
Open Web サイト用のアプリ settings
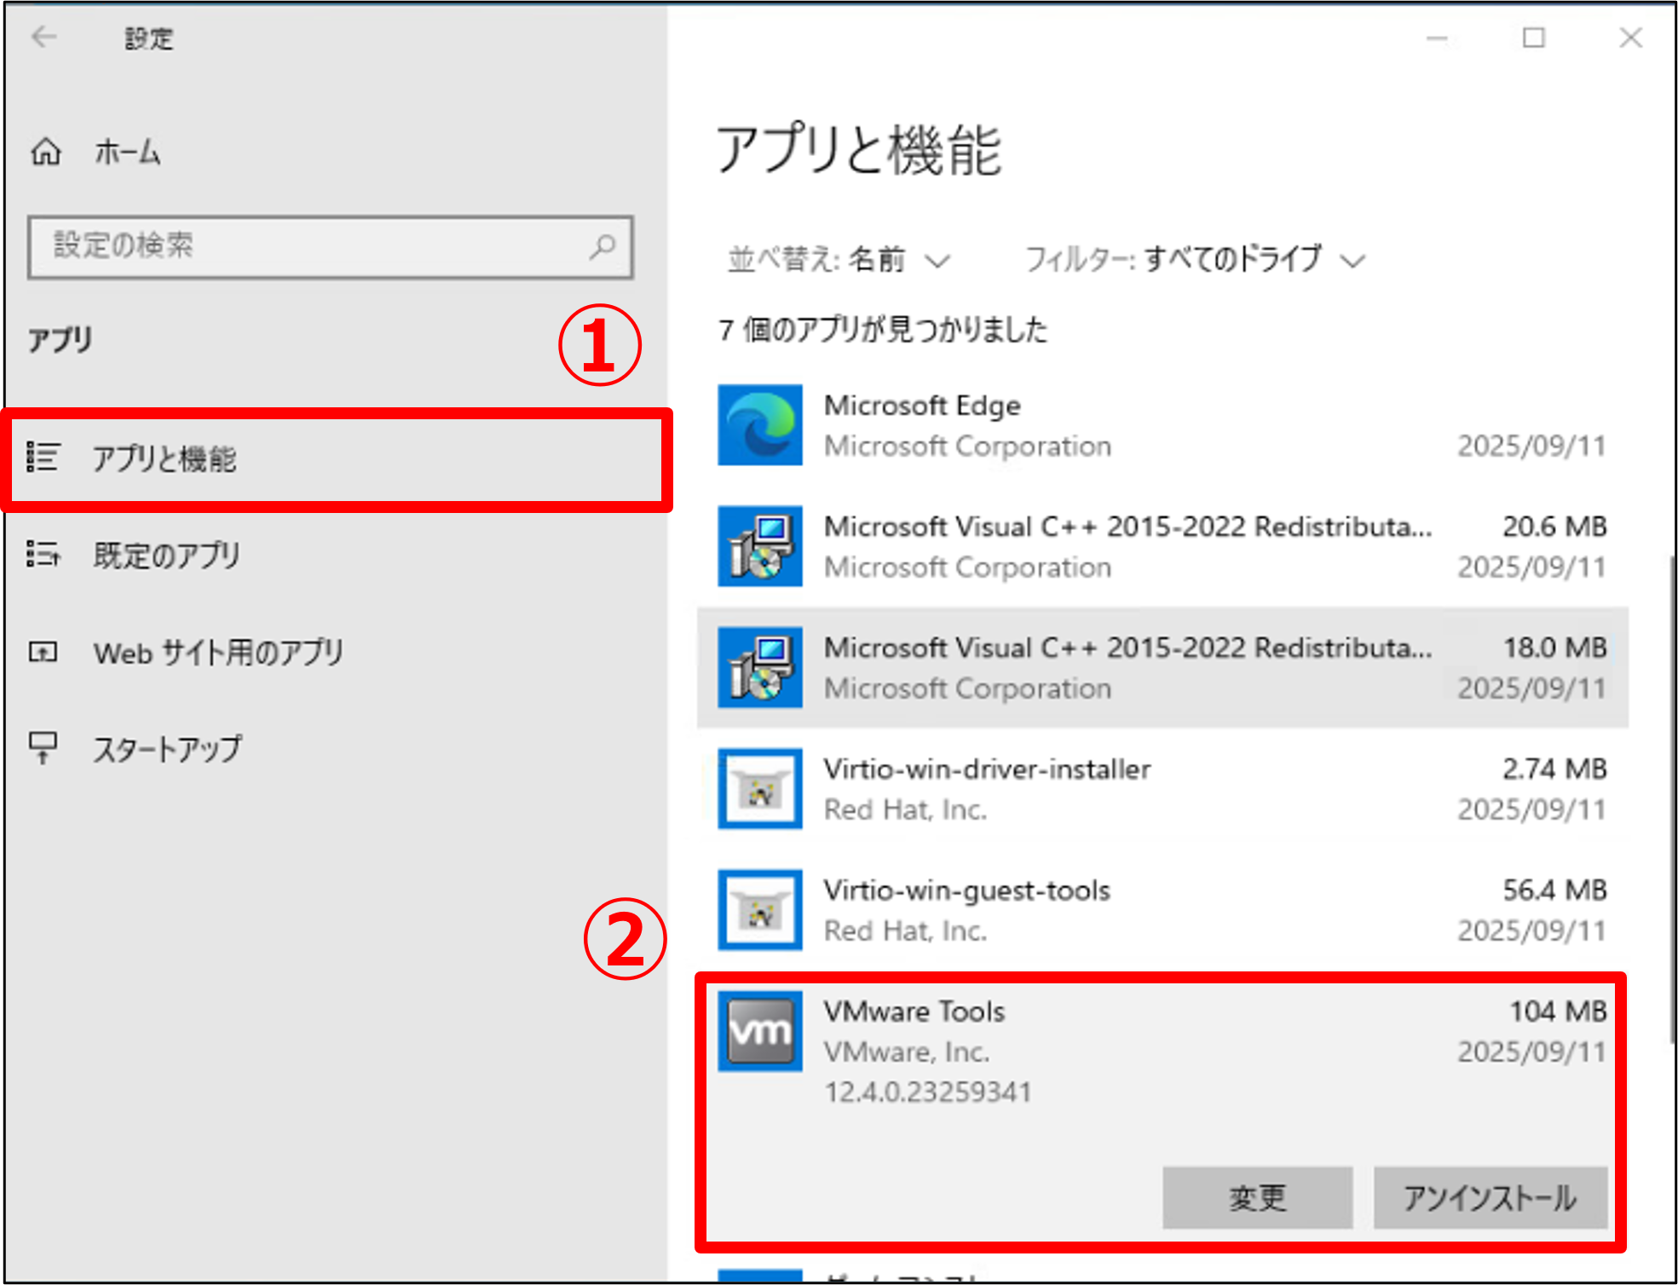click(217, 653)
